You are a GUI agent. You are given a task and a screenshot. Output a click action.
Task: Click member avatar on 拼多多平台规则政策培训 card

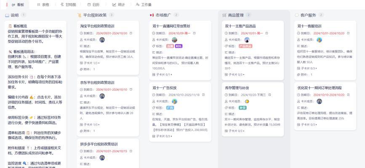point(102,157)
